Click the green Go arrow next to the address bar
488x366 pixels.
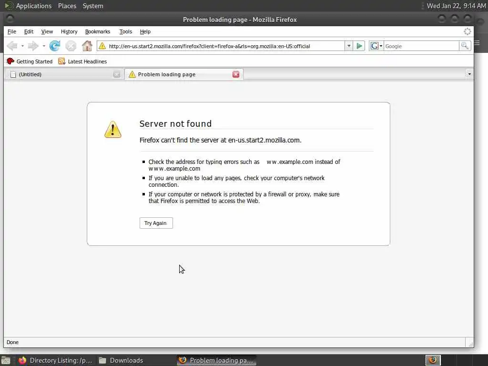click(359, 46)
